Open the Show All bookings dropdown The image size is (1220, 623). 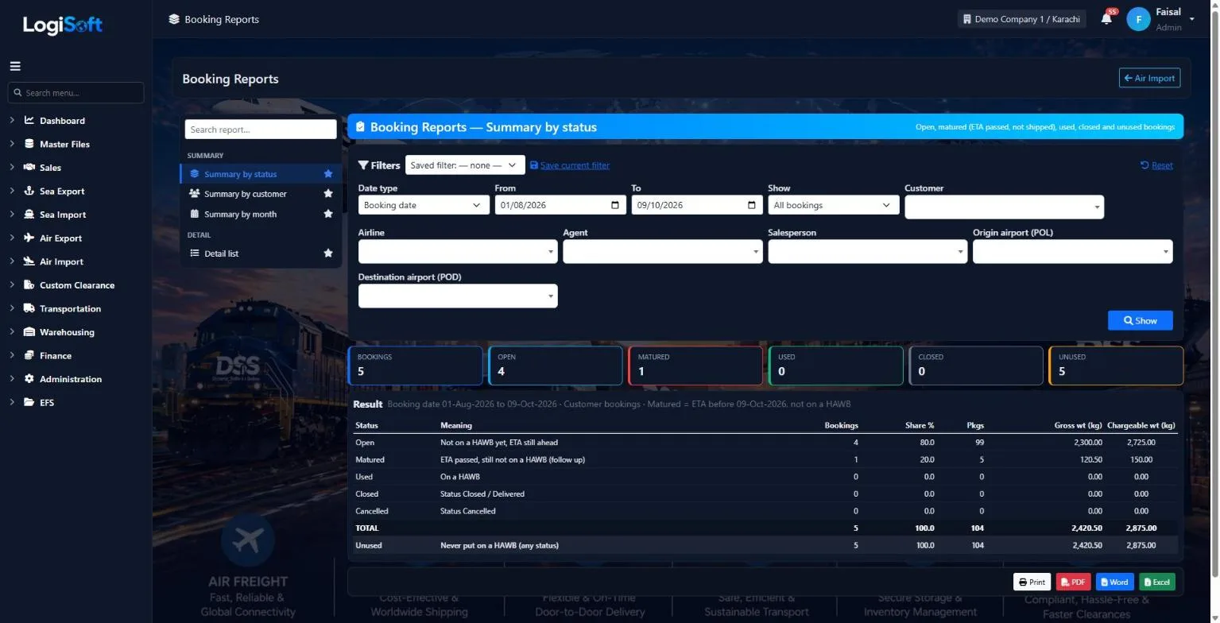tap(834, 205)
